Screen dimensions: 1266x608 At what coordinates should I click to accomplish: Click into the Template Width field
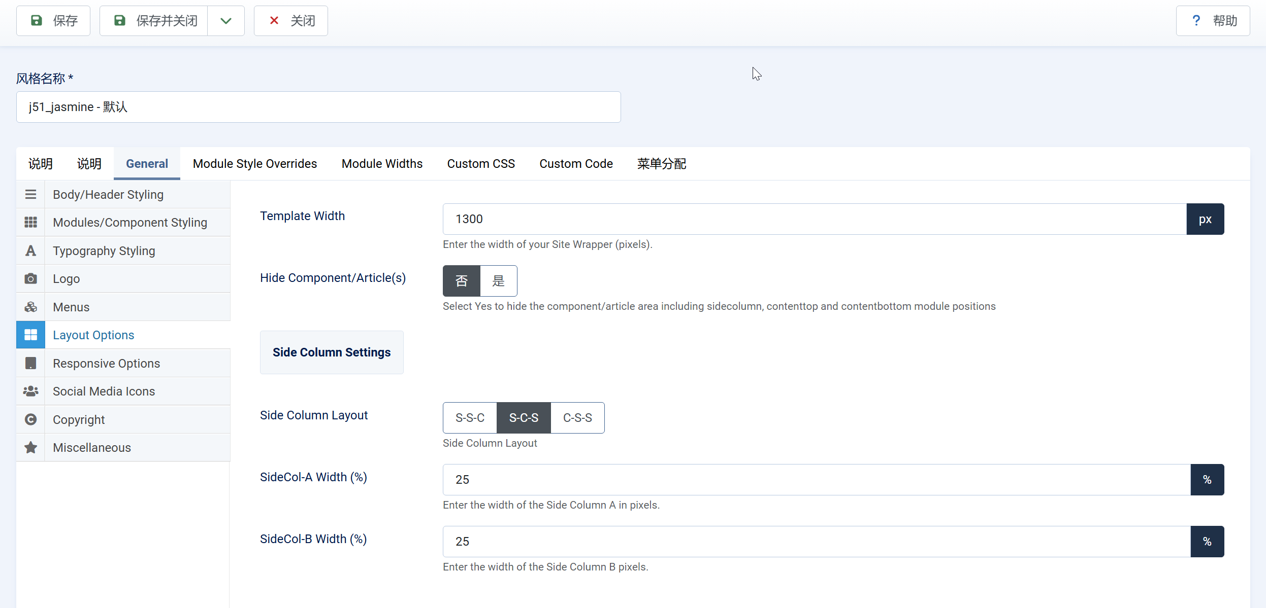(x=814, y=219)
